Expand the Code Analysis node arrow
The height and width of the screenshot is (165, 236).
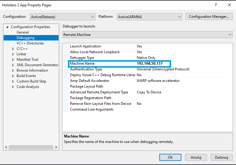(13, 87)
